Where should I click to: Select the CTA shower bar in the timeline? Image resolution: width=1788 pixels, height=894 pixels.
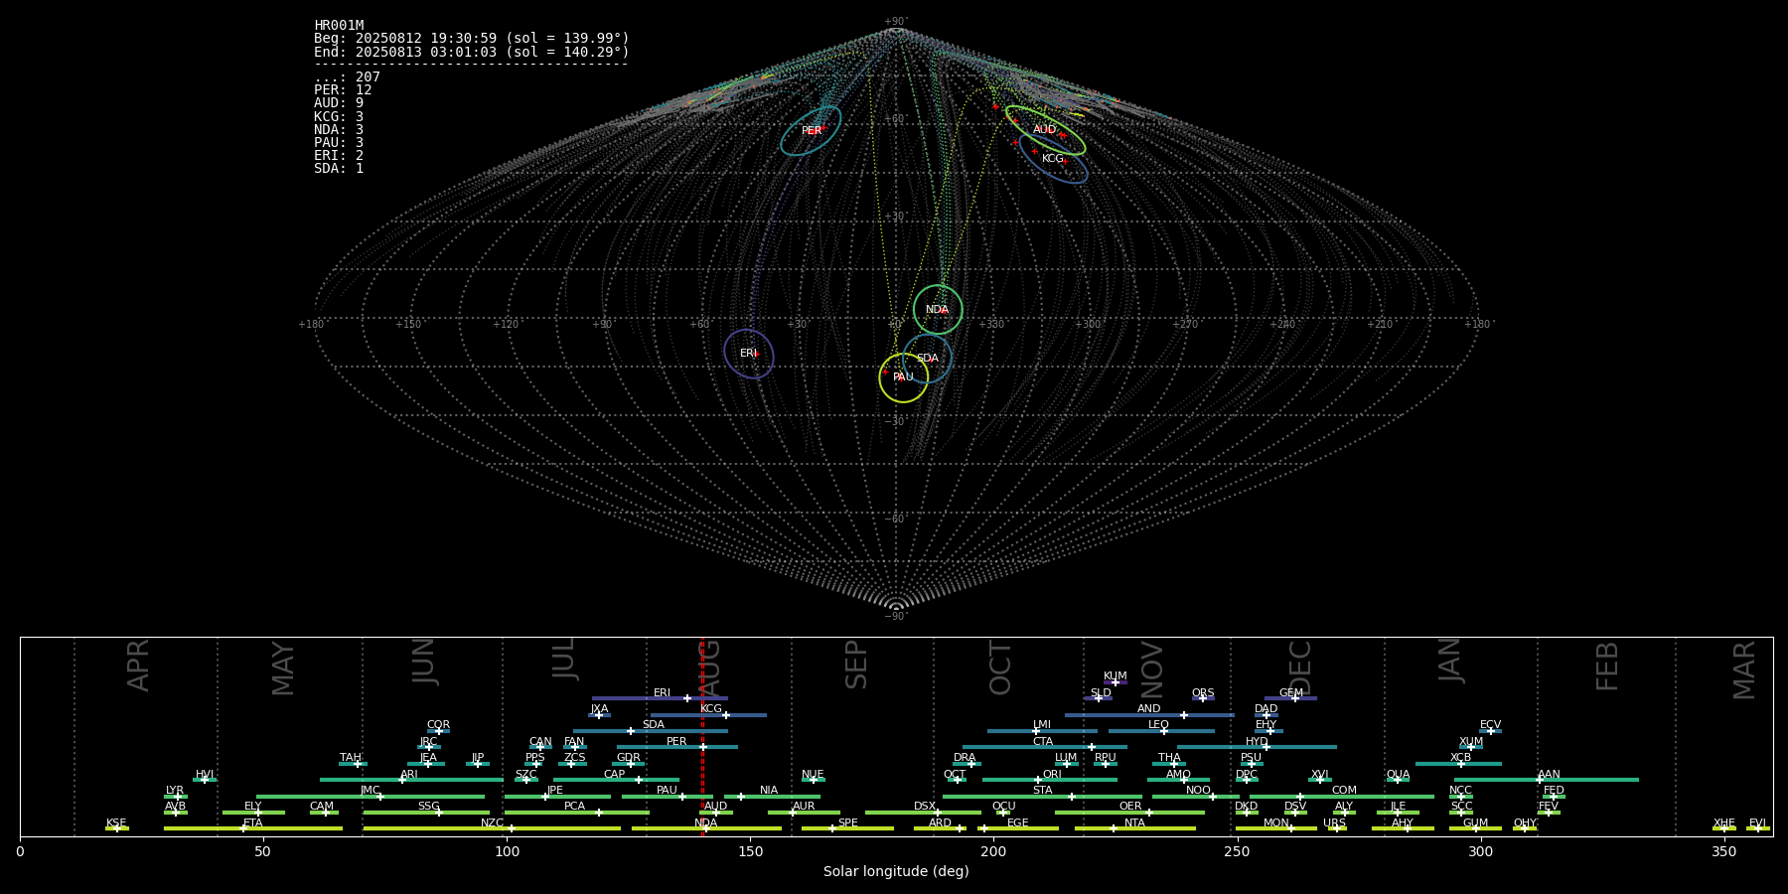(x=1045, y=747)
